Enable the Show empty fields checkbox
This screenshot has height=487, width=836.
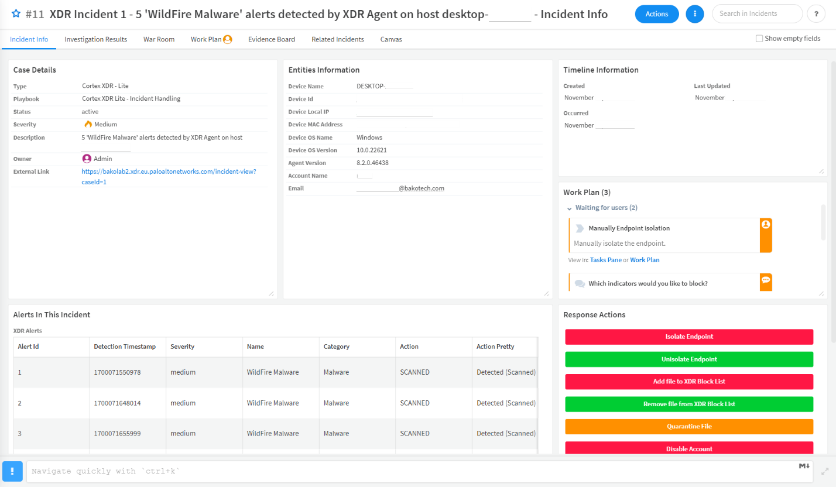point(759,39)
